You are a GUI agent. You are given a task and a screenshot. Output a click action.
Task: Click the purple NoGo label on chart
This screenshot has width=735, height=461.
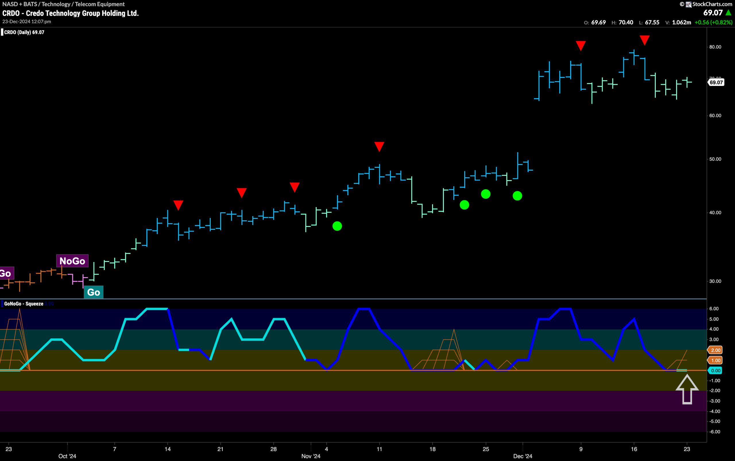coord(72,261)
